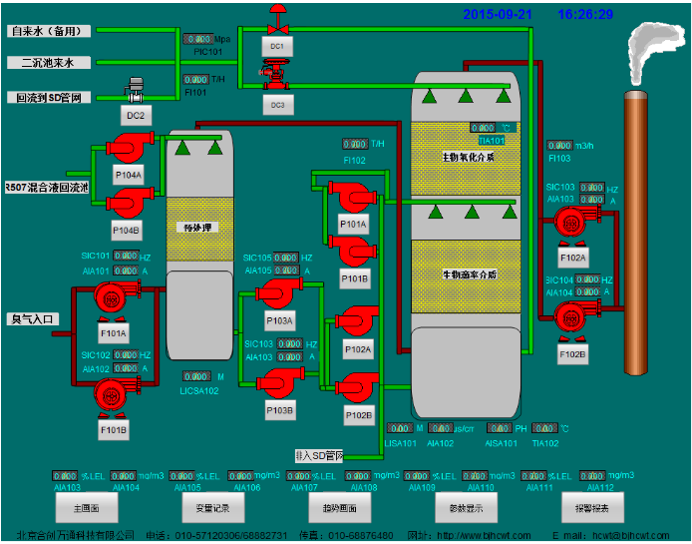The image size is (692, 544).
Task: Click the P104A red pump icon
Action: pos(130,147)
